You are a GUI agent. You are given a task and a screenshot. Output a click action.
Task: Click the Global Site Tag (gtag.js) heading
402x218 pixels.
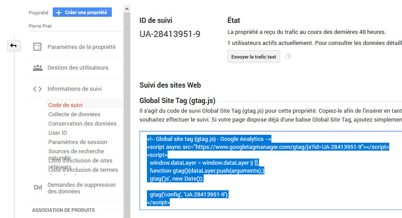177,101
